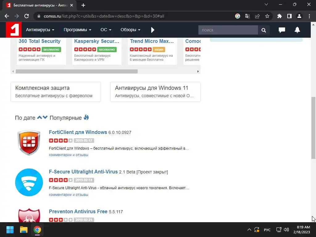Open Chrome's three-dot menu

pyautogui.click(x=309, y=16)
